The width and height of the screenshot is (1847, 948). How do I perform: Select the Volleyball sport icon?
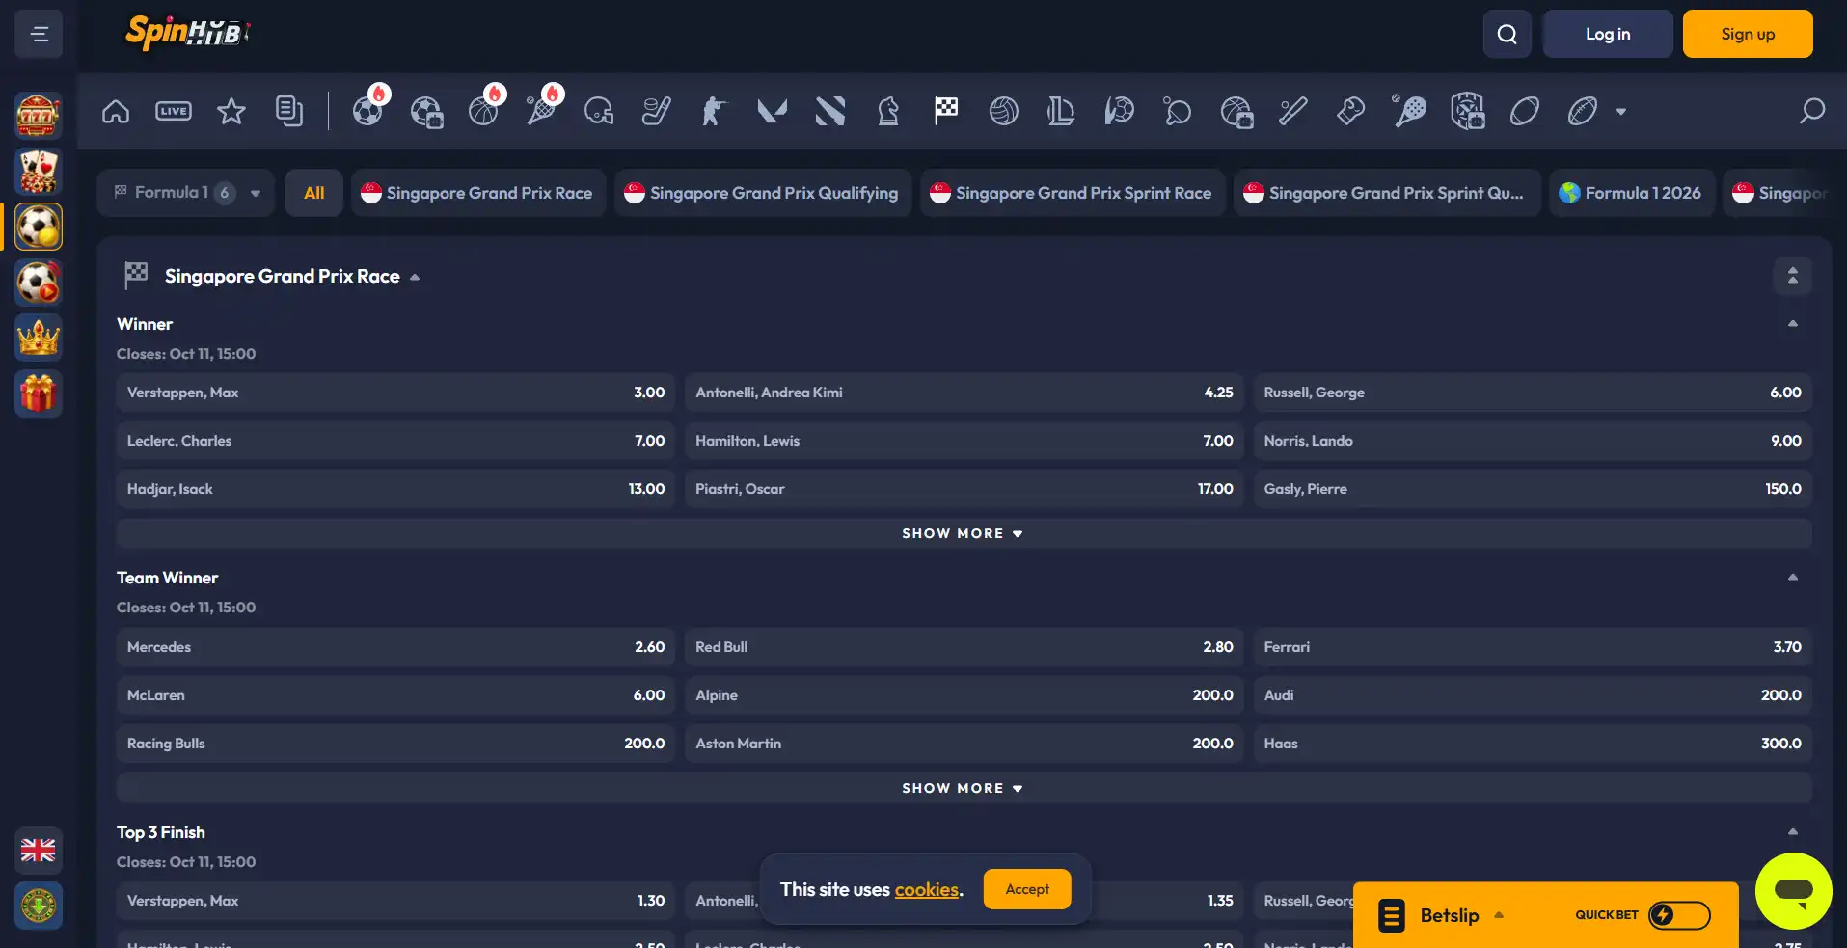[1004, 112]
